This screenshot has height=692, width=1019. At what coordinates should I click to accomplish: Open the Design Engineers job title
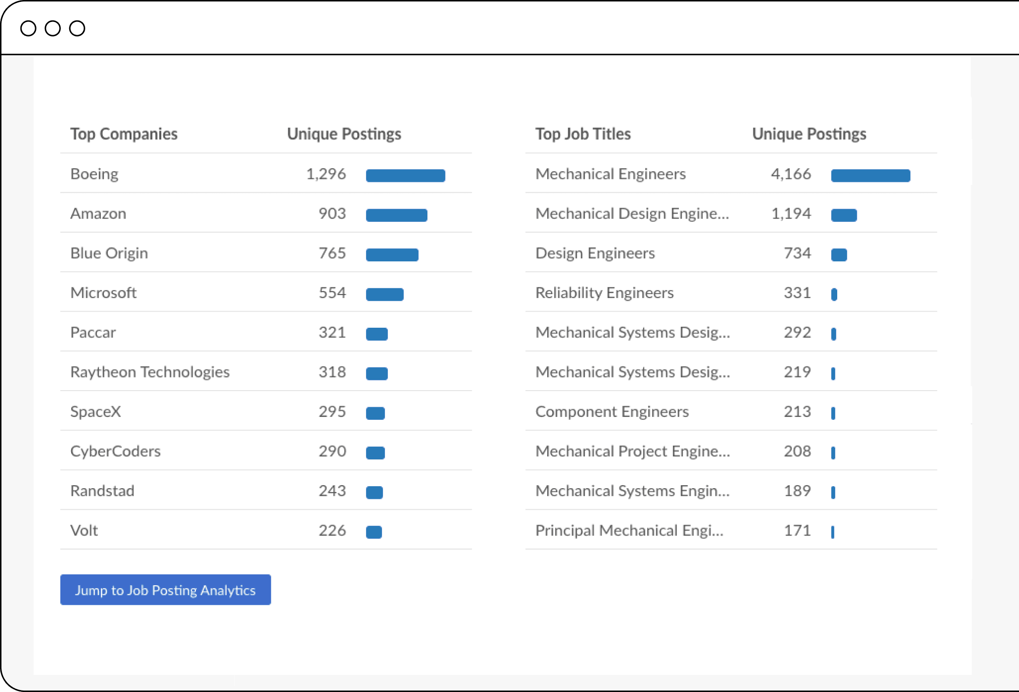[x=595, y=253]
